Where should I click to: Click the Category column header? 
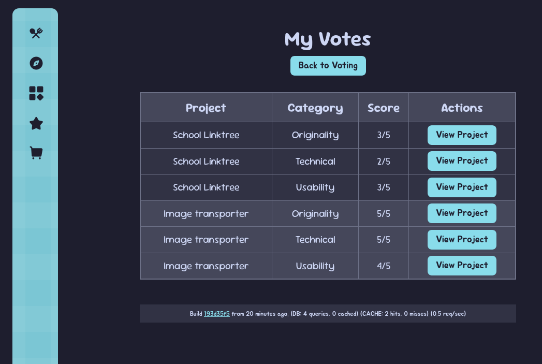[x=315, y=108]
